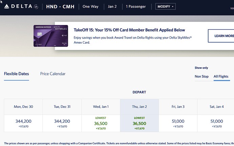This screenshot has height=146, width=234.
Task: Select Sat, Jan 4 departure date
Action: pos(217,107)
